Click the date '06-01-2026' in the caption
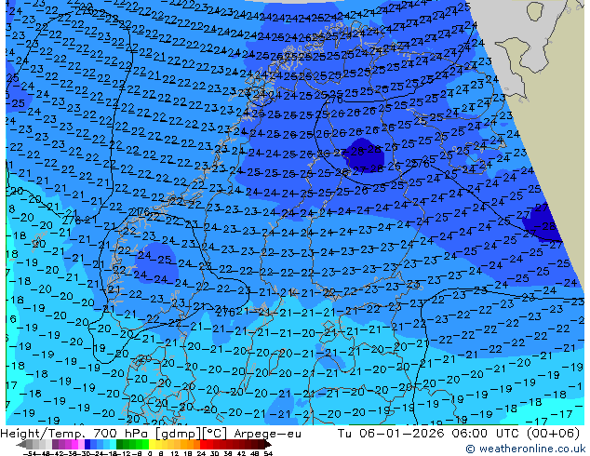590x456 pixels. tap(401, 434)
